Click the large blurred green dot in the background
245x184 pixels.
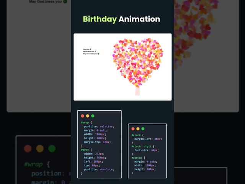tap(52, 148)
